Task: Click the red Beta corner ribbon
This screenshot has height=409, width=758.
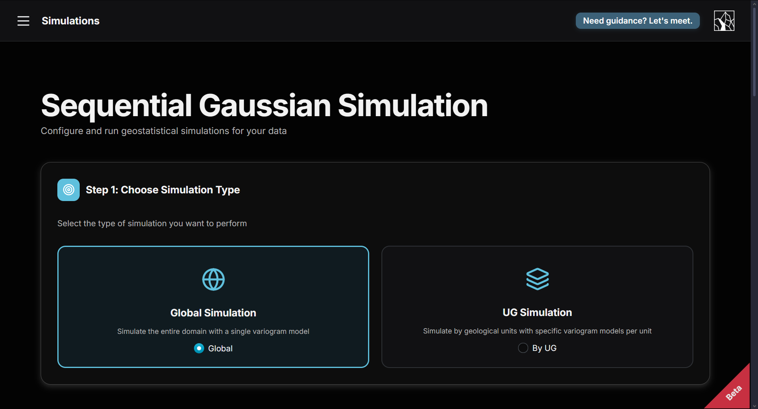Action: click(734, 392)
